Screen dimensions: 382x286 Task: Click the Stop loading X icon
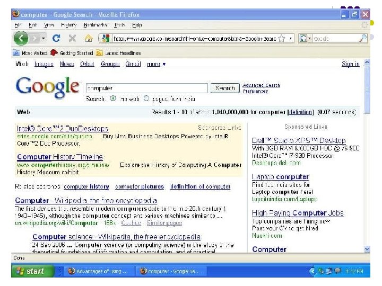[72, 38]
